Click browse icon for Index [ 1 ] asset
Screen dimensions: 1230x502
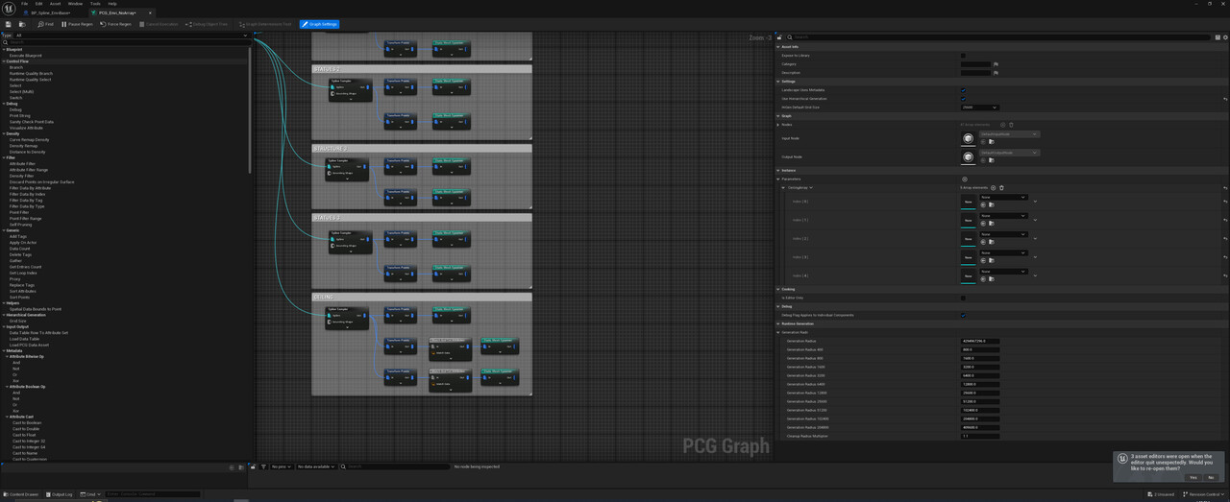(x=992, y=224)
